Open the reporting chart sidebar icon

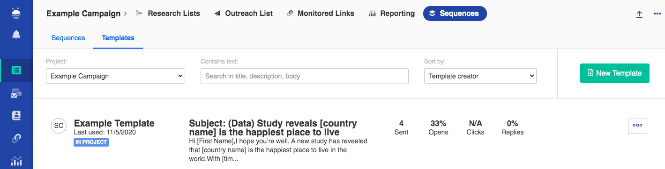coord(16,161)
